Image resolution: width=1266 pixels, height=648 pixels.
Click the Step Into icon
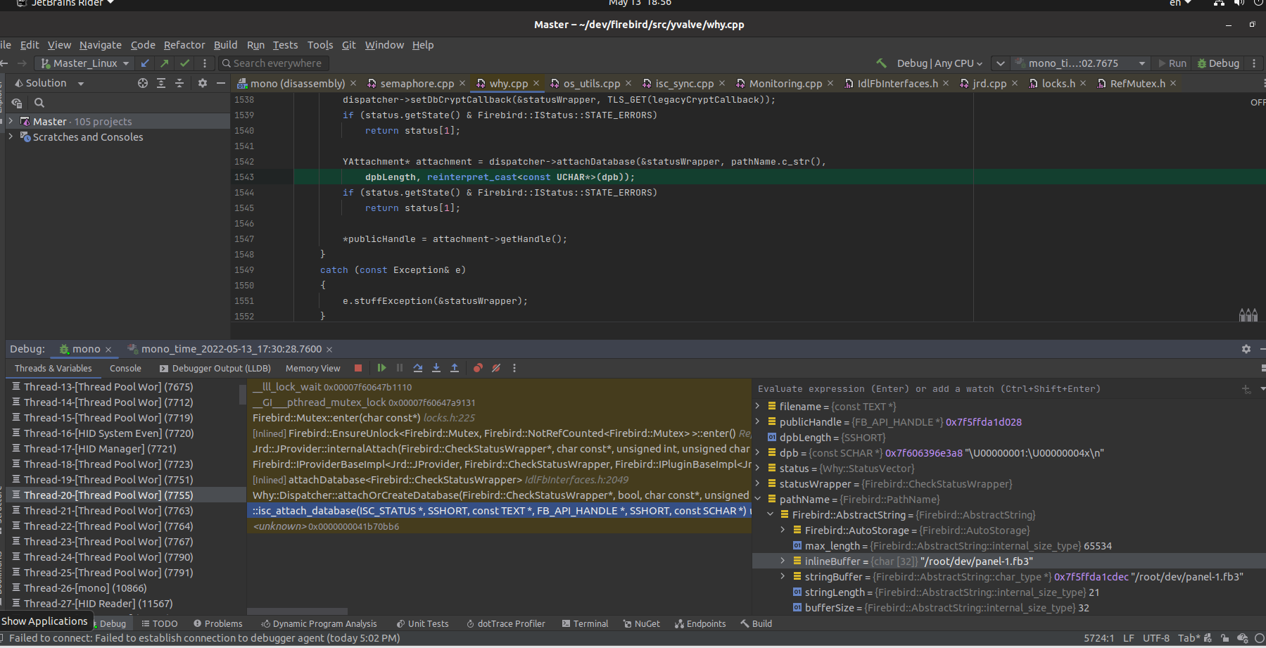point(436,368)
